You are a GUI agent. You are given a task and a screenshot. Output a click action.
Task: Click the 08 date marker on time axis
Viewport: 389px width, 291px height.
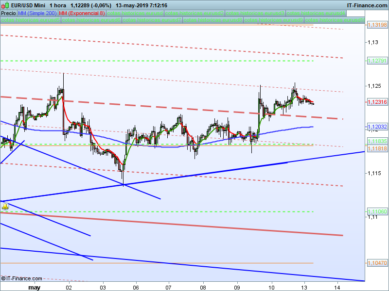coord(203,287)
